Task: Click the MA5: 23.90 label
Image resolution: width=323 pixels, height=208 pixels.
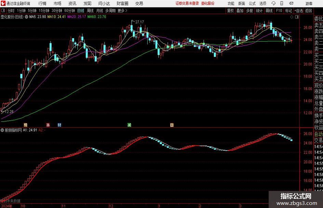Action: coord(38,17)
